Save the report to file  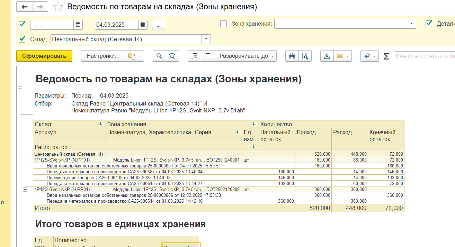(x=327, y=56)
